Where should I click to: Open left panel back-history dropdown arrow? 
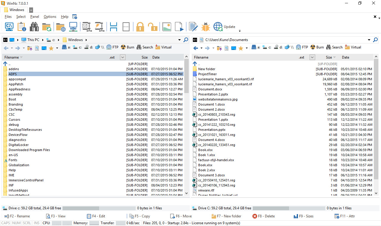click(x=12, y=48)
